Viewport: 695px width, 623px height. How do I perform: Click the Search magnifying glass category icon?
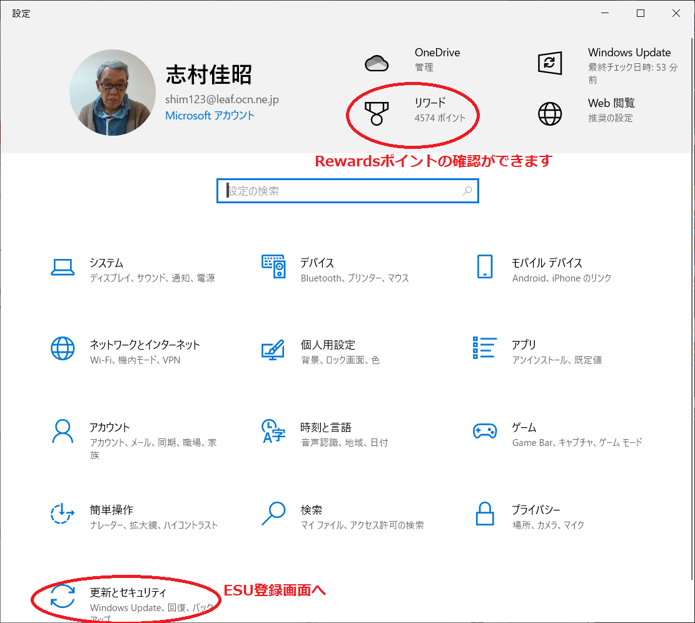273,514
